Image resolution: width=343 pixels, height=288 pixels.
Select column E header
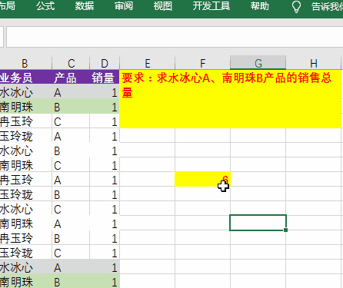pos(148,63)
